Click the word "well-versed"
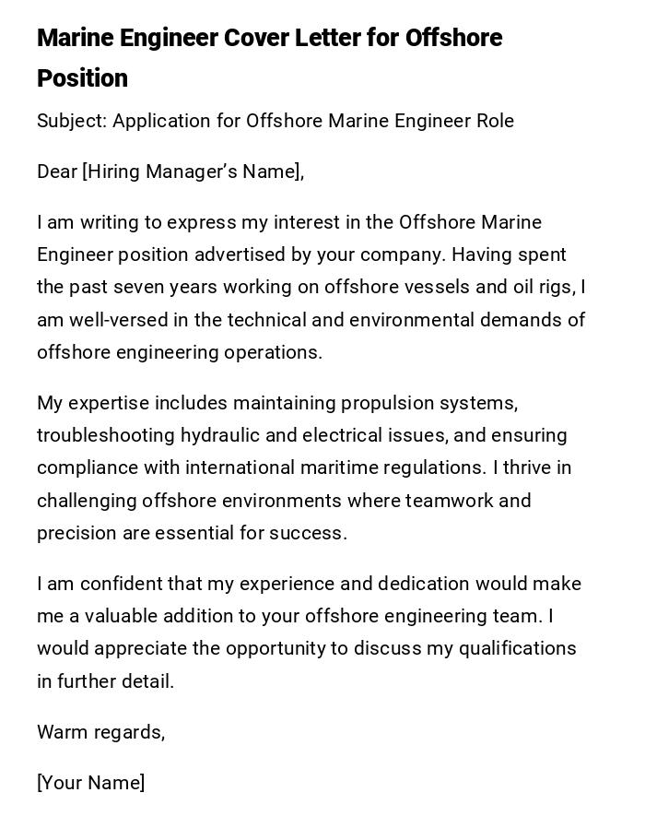 pyautogui.click(x=109, y=320)
